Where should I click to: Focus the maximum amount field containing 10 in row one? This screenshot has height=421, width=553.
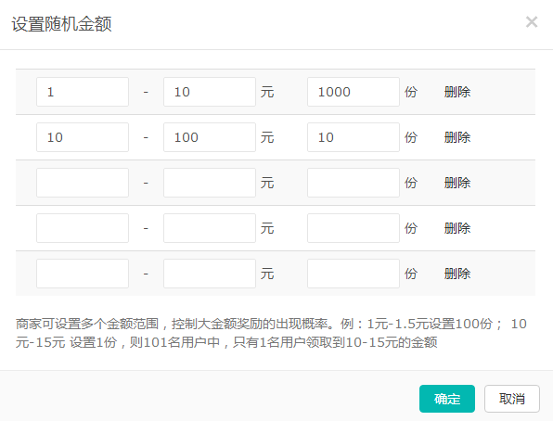tap(210, 92)
